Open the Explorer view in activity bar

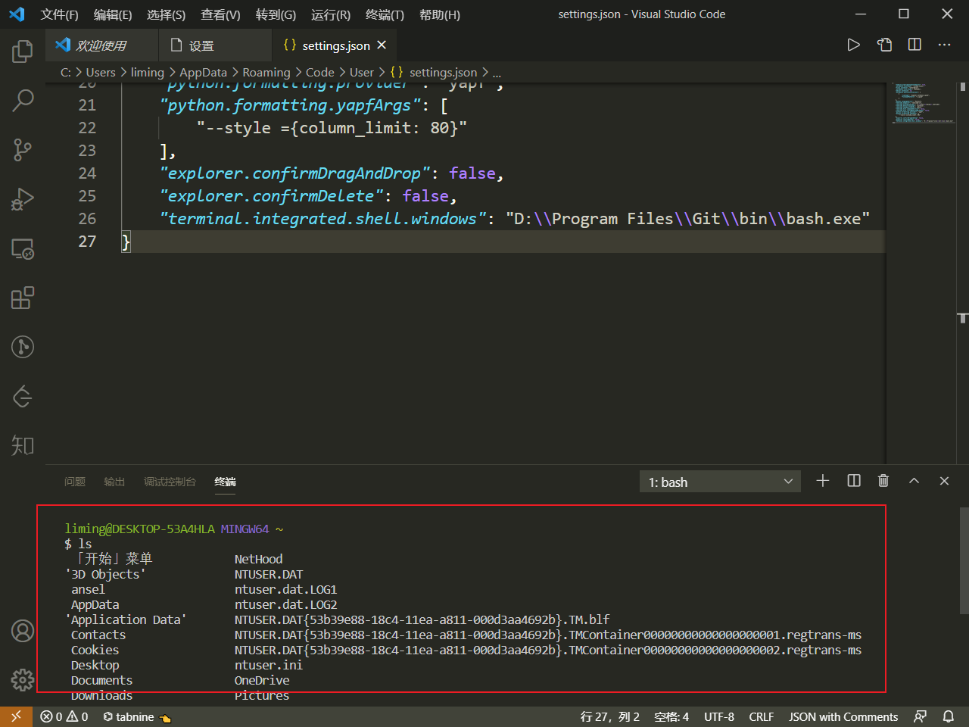(x=22, y=51)
